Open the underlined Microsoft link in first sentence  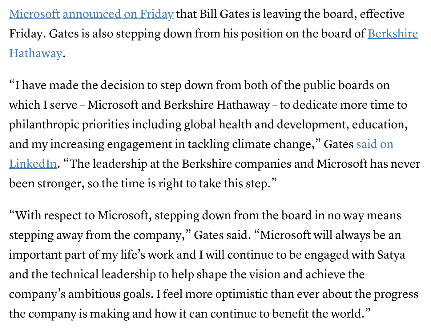[34, 14]
